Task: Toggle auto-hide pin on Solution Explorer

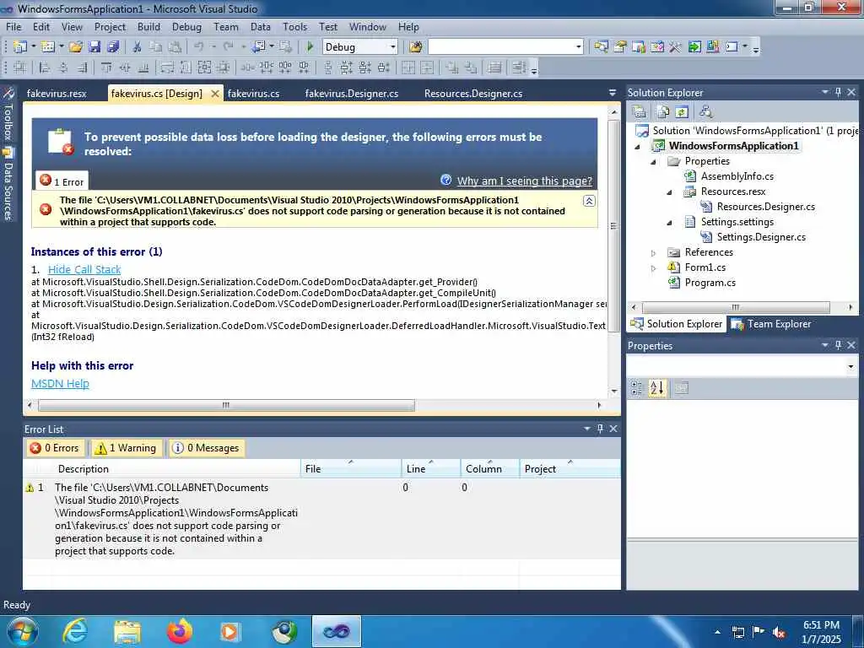Action: [x=838, y=92]
